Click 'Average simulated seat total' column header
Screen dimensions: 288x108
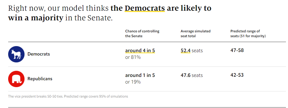(196, 34)
